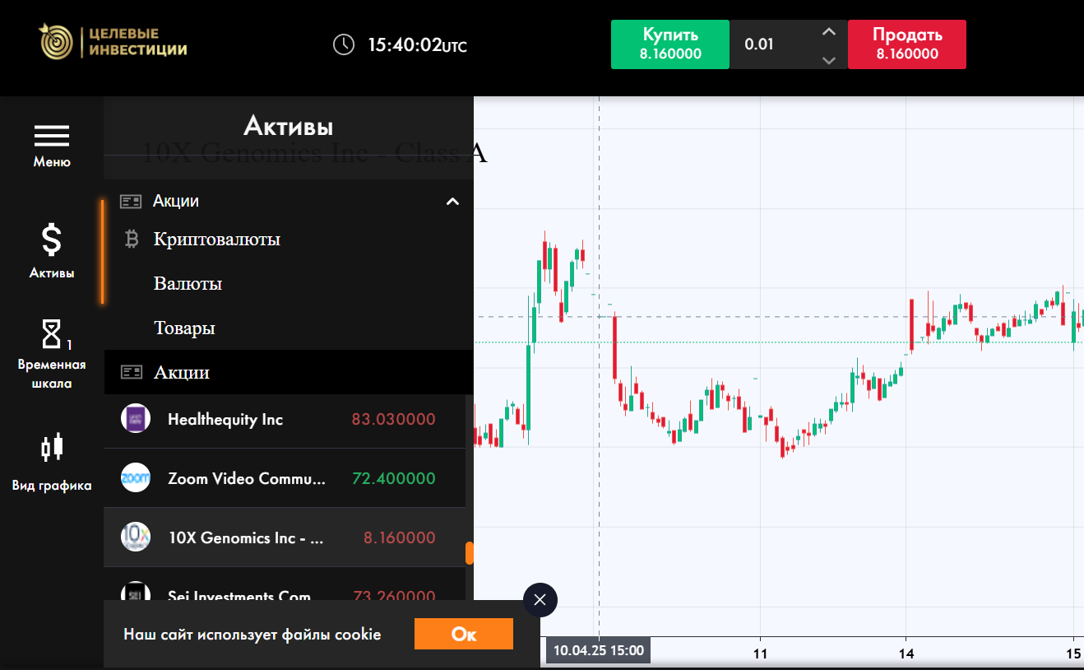Viewport: 1084px width, 670px height.
Task: Click the card icon in the highlighted Акции row
Action: (x=132, y=372)
